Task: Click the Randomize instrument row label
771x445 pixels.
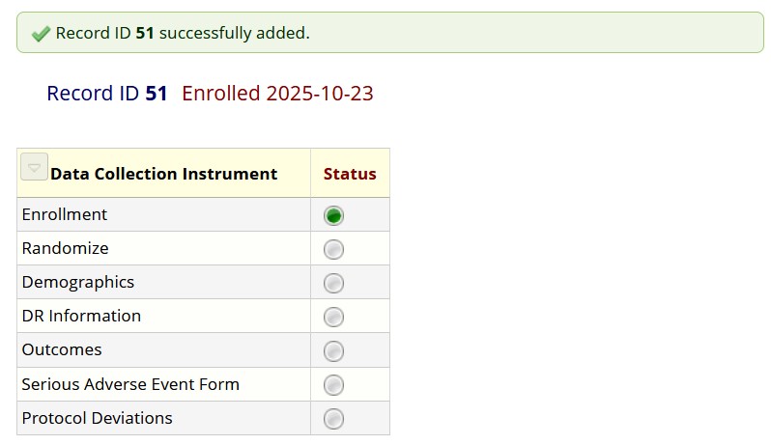Action: pyautogui.click(x=65, y=248)
